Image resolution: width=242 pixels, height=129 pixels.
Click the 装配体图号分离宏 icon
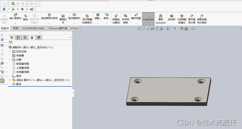(x=202, y=16)
